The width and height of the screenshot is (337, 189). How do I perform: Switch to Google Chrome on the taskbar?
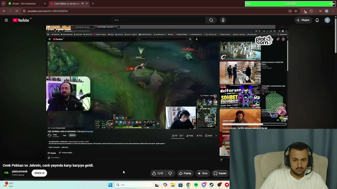click(188, 185)
